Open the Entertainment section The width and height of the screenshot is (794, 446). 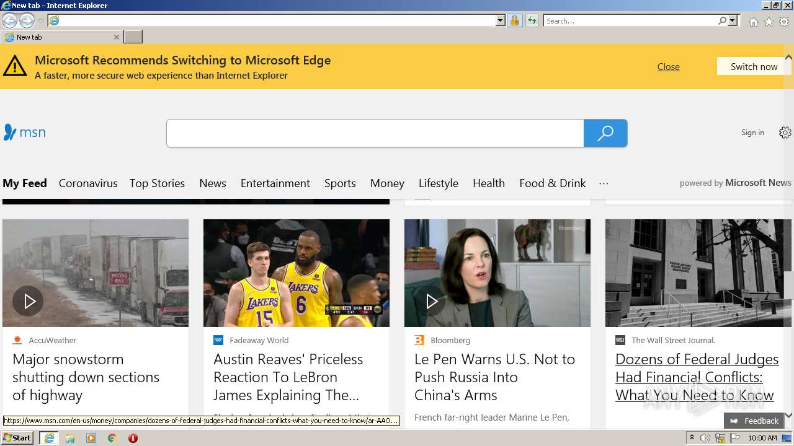click(x=275, y=183)
